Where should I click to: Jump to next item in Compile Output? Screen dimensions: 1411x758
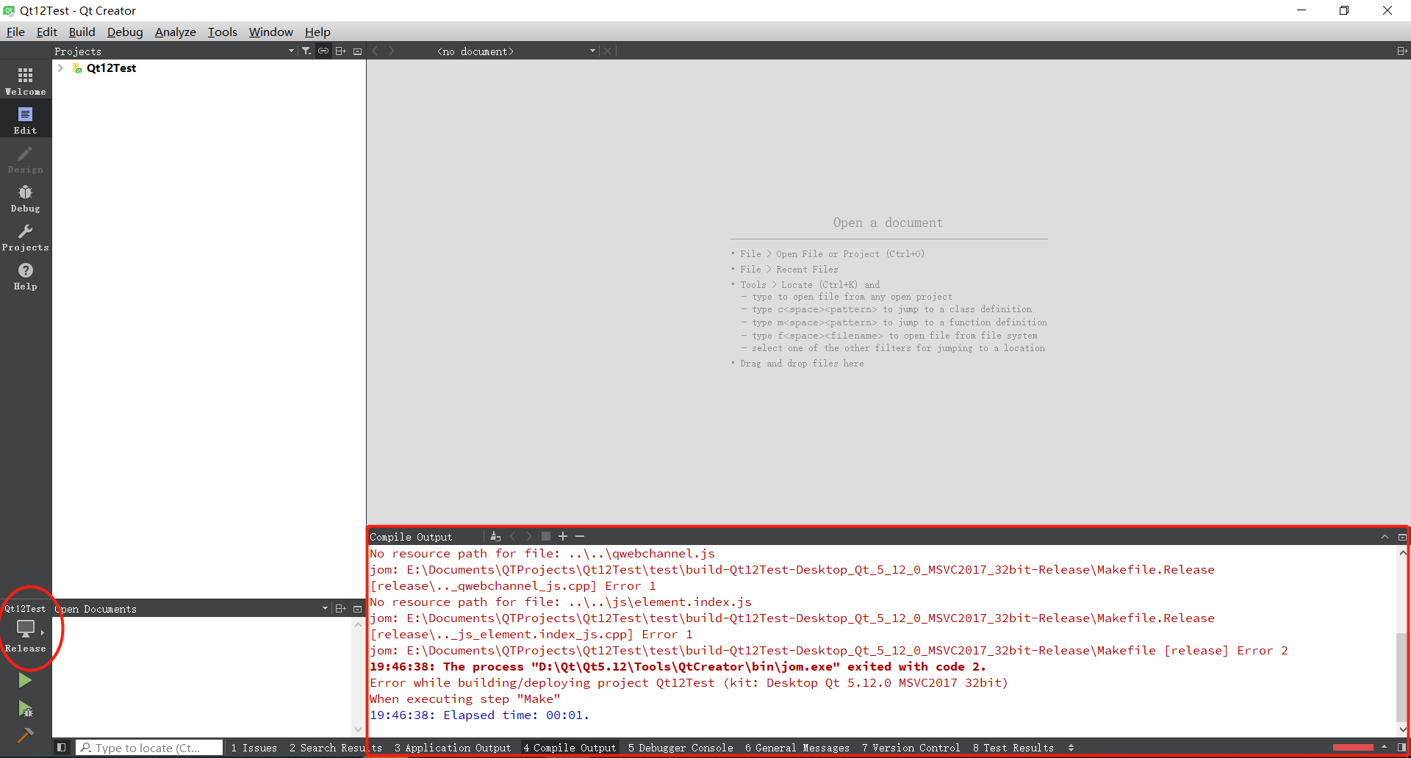tap(529, 536)
